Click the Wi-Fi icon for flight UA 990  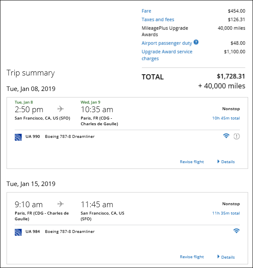point(226,136)
